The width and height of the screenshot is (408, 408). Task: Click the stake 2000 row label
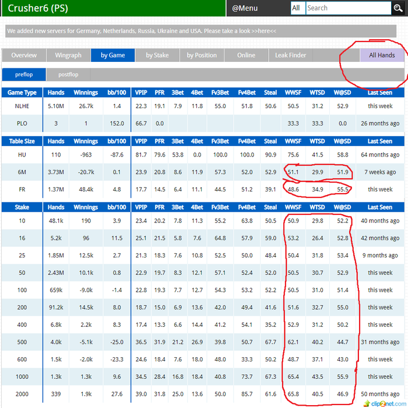tap(22, 394)
